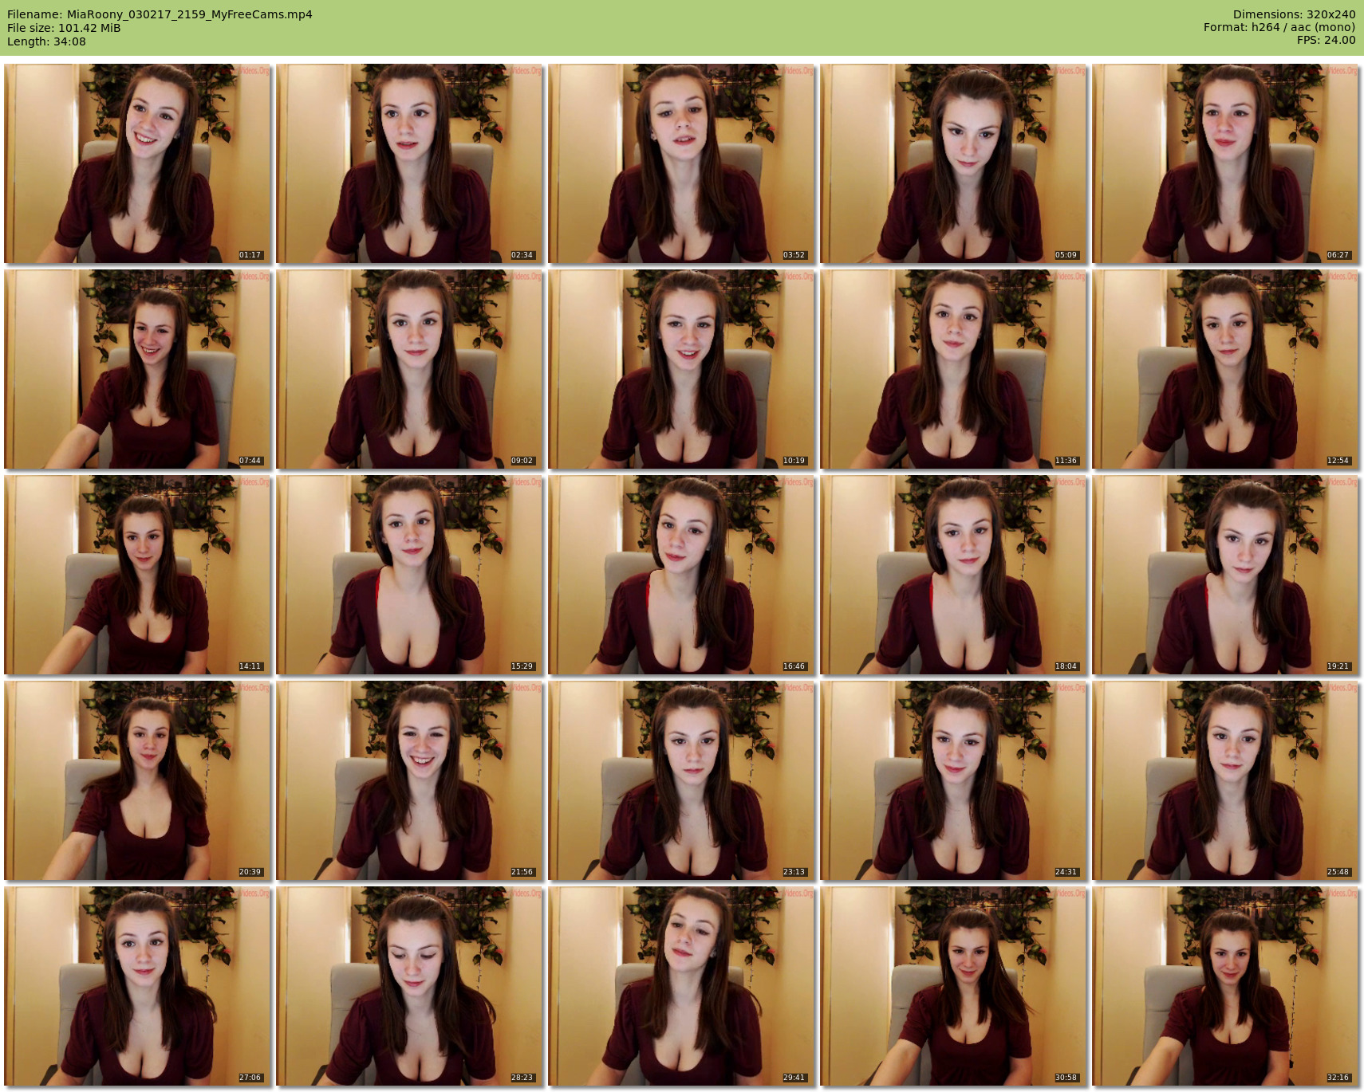Click the frame labeled 30:58
The image size is (1364, 1092).
point(953,986)
